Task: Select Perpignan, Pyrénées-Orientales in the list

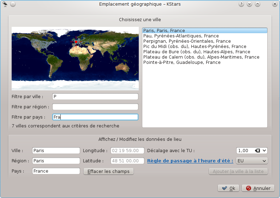Action: point(187,41)
